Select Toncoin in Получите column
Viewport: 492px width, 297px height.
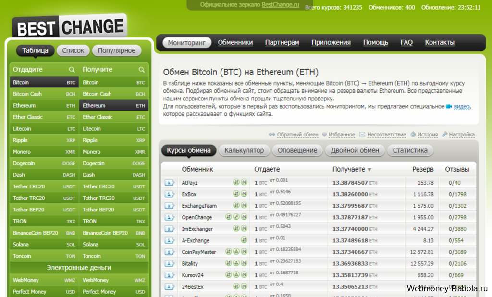[x=114, y=256]
